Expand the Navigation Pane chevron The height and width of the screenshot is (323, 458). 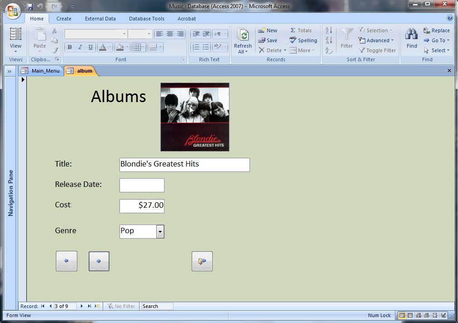10,71
